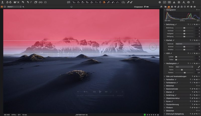201x116 pixels.
Task: Switch to single image view
Action: pos(5,7)
